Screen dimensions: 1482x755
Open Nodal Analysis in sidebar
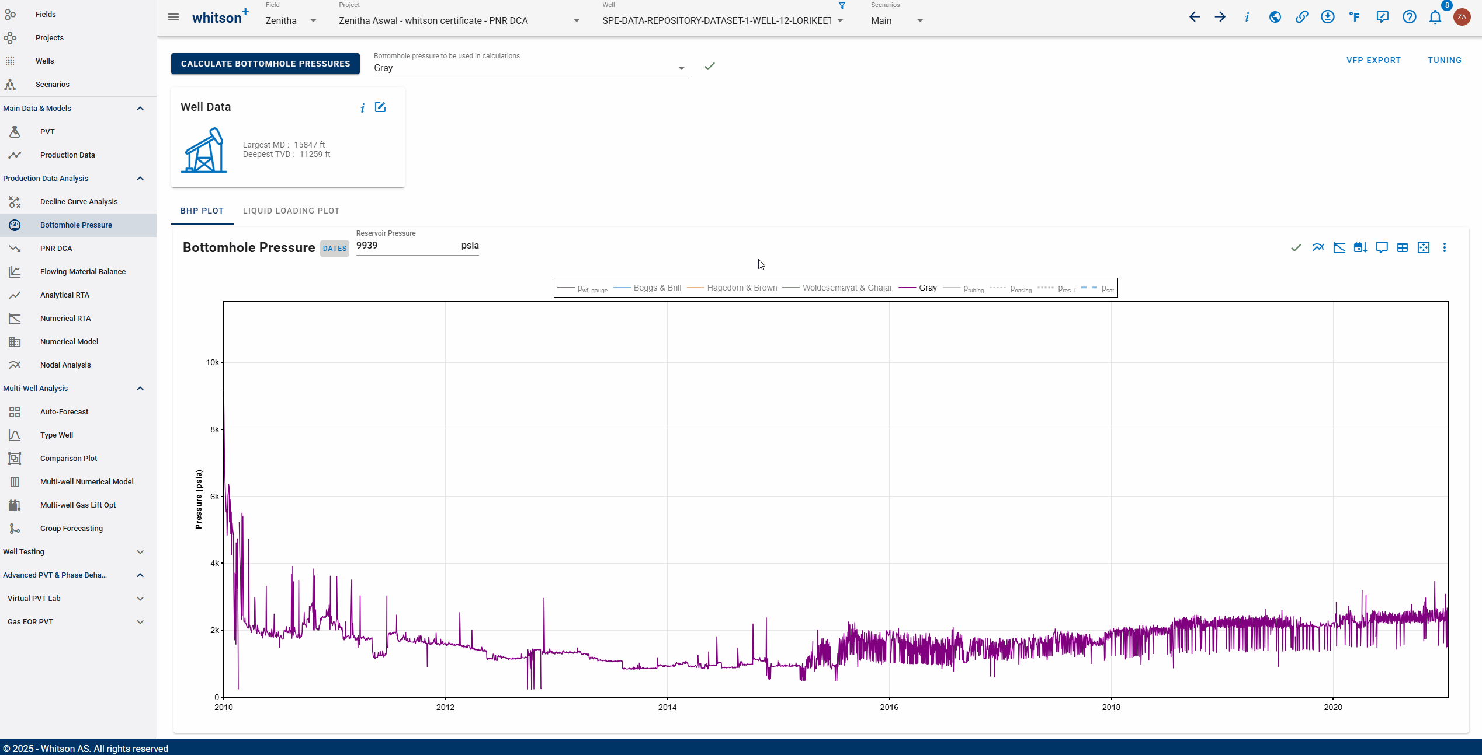pos(78,365)
